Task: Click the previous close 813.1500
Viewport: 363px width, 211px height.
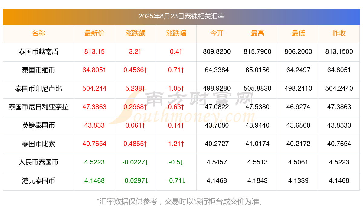Action: click(339, 52)
